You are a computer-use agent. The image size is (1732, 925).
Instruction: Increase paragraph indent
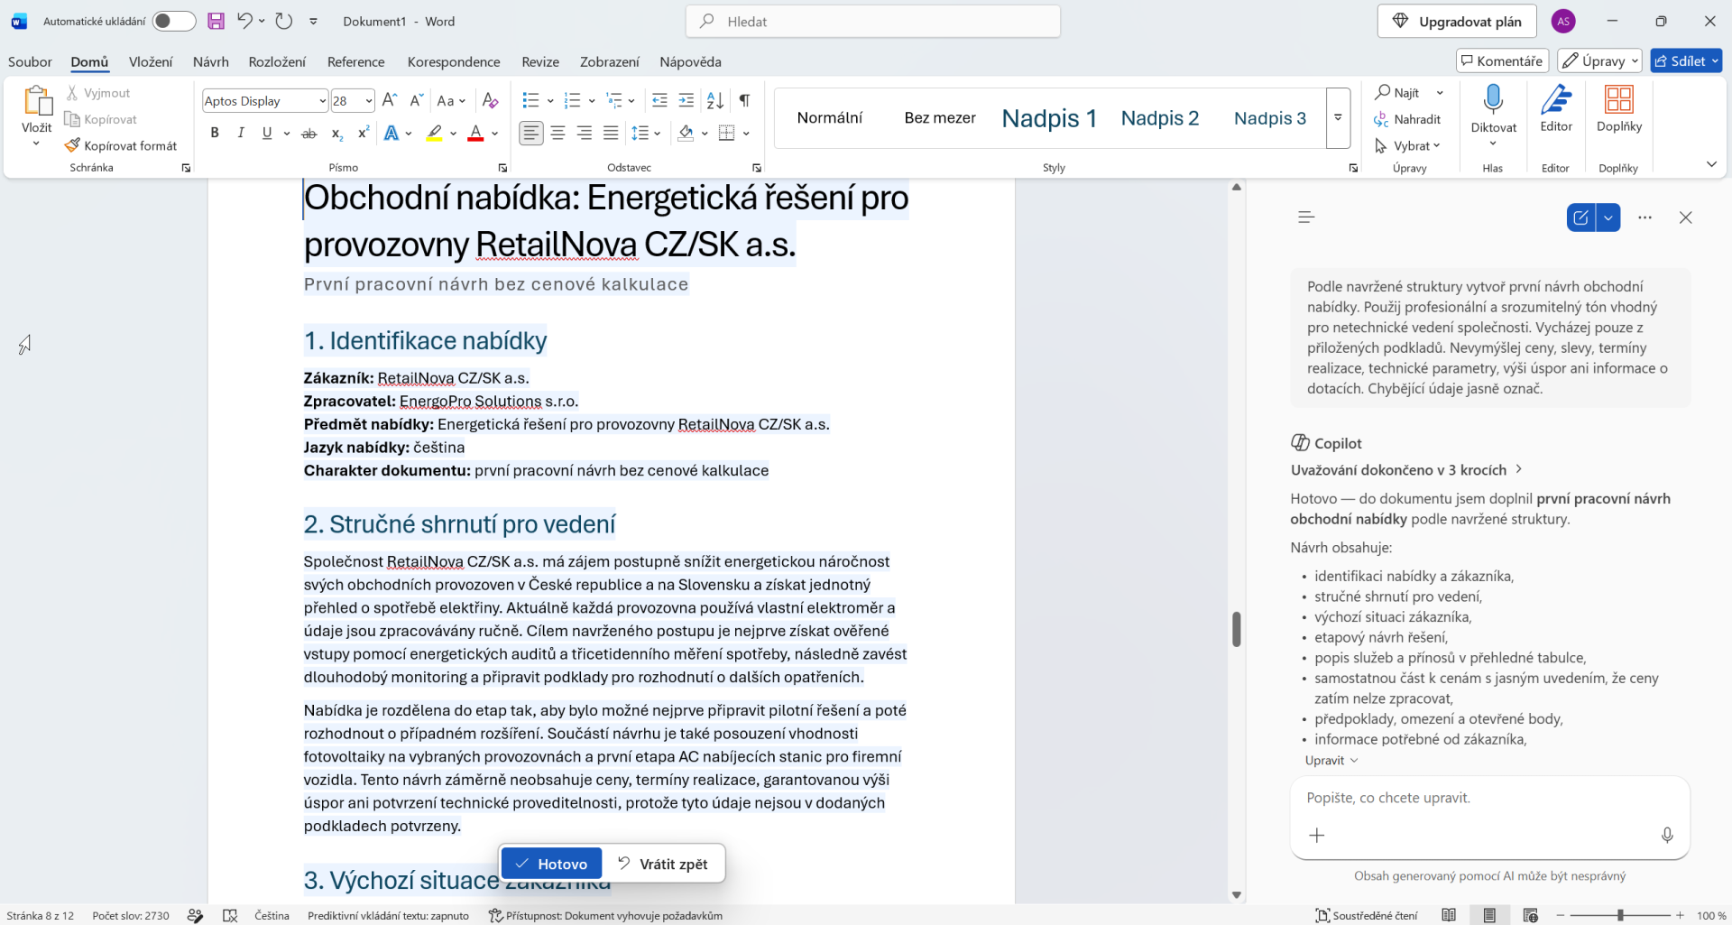686,100
